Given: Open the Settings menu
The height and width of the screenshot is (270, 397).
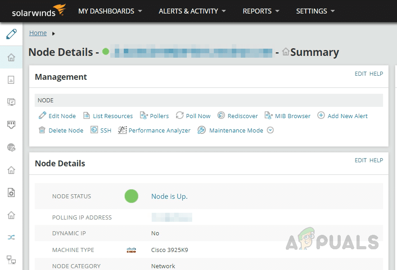Looking at the screenshot, I should click(x=315, y=11).
